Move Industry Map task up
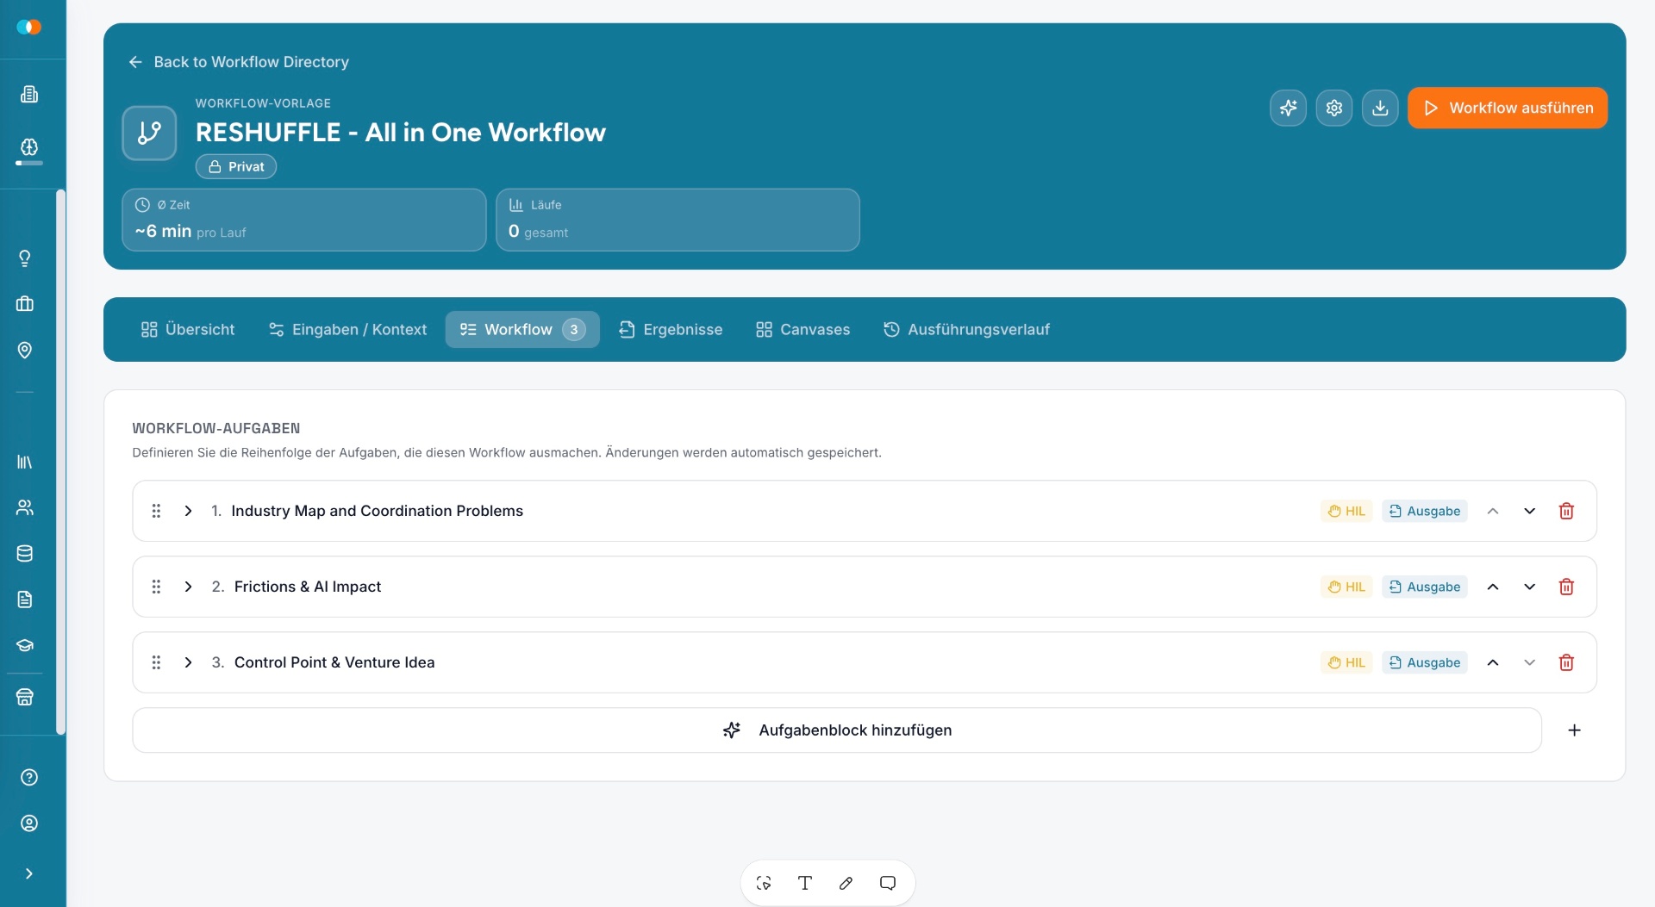Screen dimensions: 1655x907 coord(1493,511)
